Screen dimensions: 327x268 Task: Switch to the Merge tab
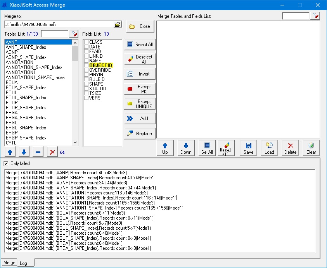(9, 263)
